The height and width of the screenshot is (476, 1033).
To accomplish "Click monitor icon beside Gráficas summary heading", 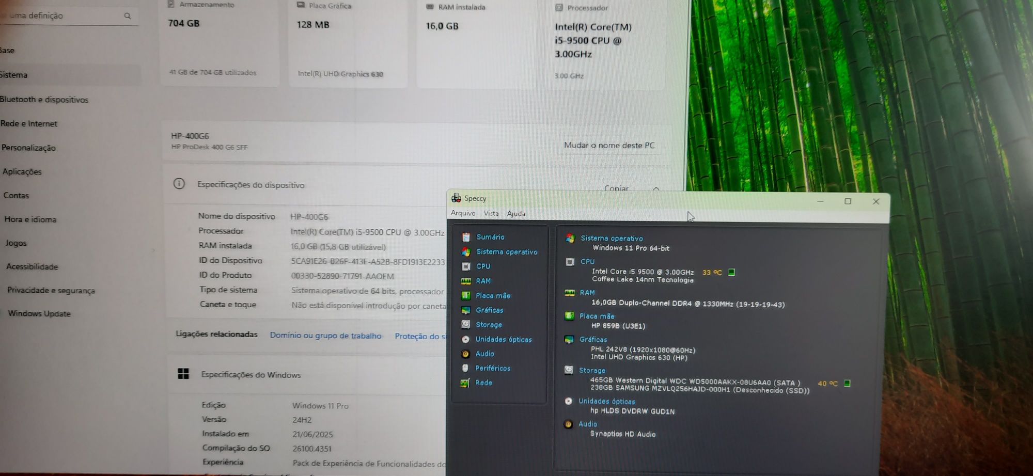I will [x=569, y=339].
